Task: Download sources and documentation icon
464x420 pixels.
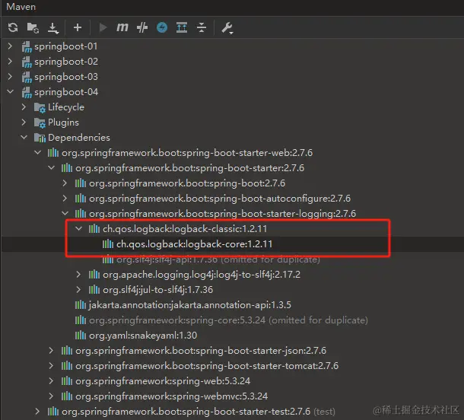Action: coord(53,28)
